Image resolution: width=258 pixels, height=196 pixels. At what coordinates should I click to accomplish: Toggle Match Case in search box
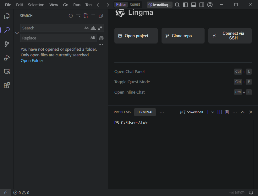coord(86,28)
